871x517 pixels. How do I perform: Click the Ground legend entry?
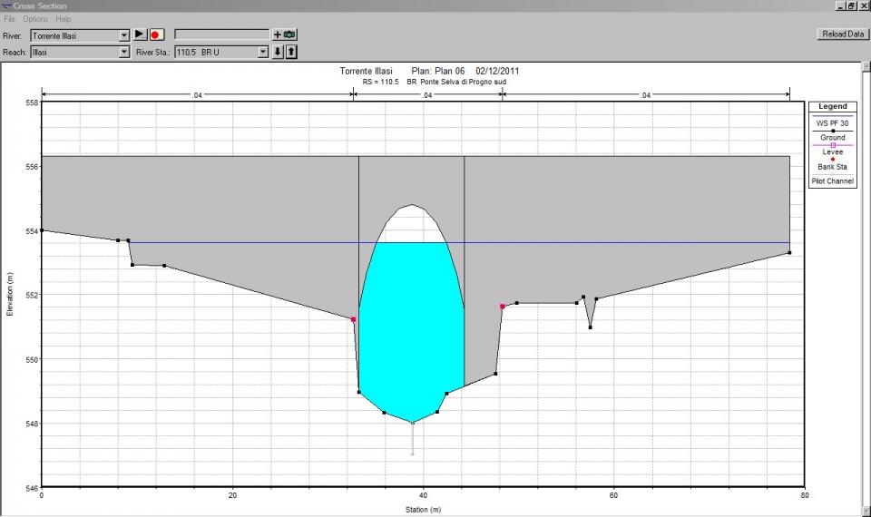coord(832,138)
